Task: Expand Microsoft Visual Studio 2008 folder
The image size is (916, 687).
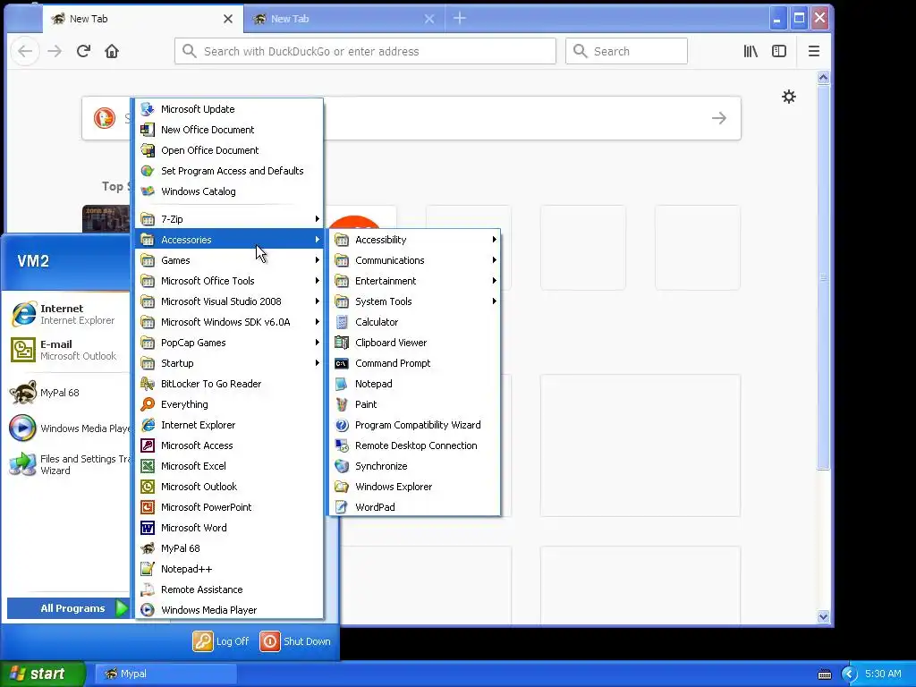Action: [x=229, y=301]
